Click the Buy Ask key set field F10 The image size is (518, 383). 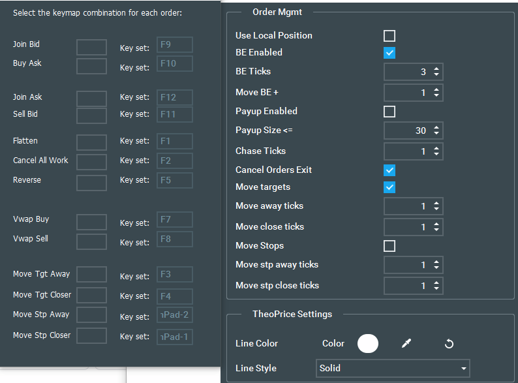click(x=175, y=64)
